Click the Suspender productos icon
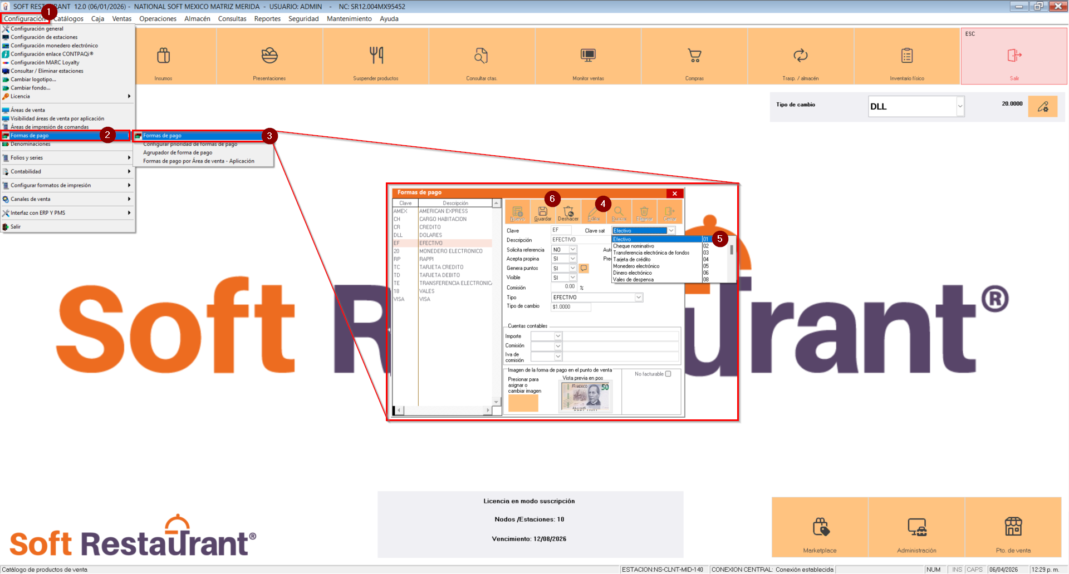 (376, 56)
